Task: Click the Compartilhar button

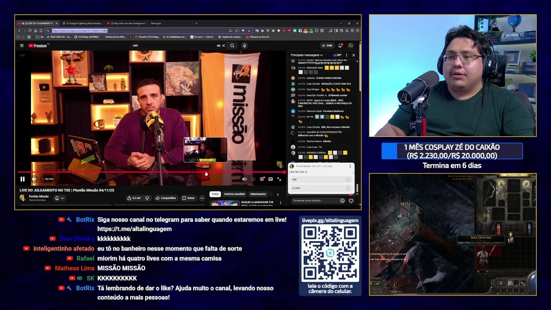Action: [166, 198]
